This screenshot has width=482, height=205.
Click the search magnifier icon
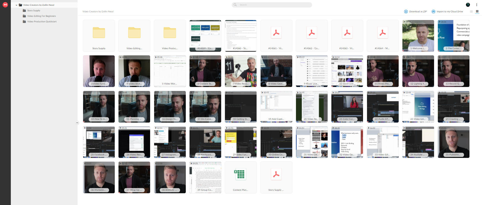click(235, 5)
